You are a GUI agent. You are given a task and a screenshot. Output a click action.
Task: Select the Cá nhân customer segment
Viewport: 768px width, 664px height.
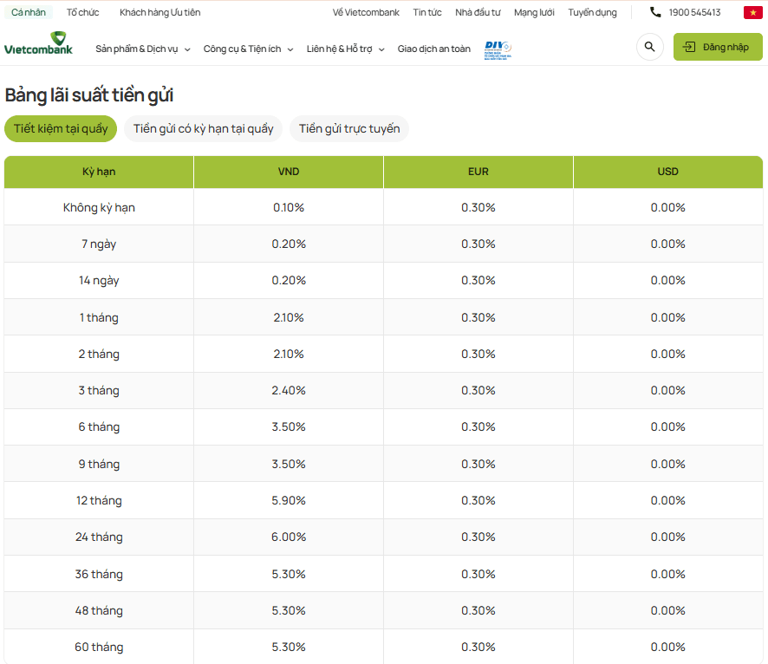[29, 12]
